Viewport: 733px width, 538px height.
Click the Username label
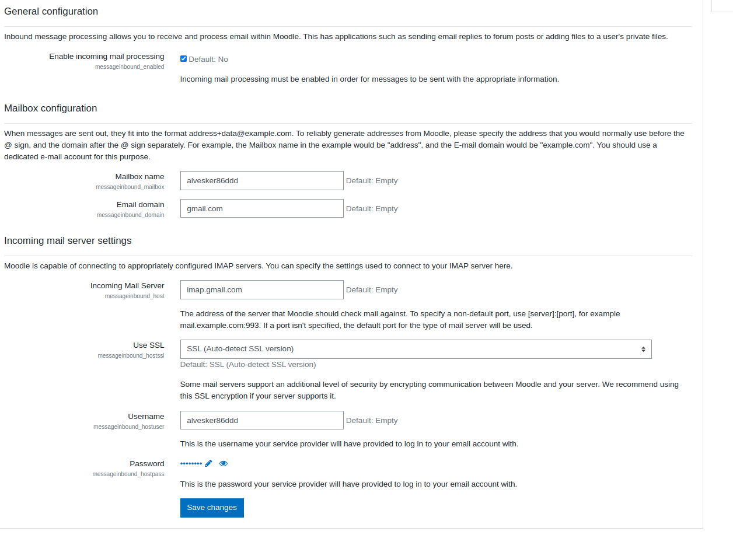[x=146, y=416]
